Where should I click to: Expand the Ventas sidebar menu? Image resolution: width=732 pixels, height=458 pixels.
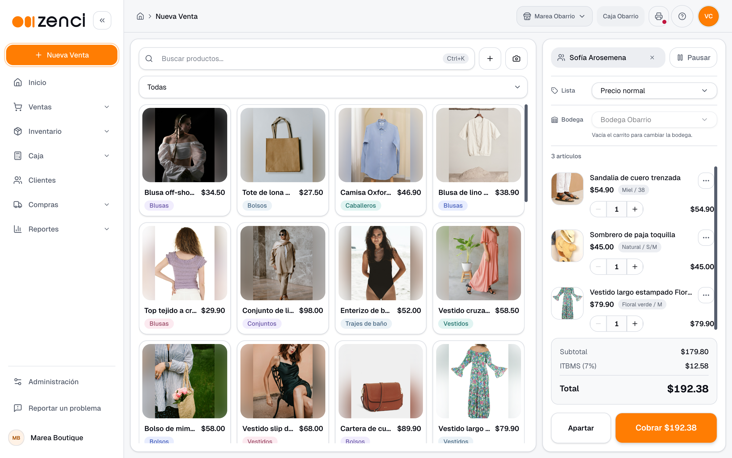(62, 107)
